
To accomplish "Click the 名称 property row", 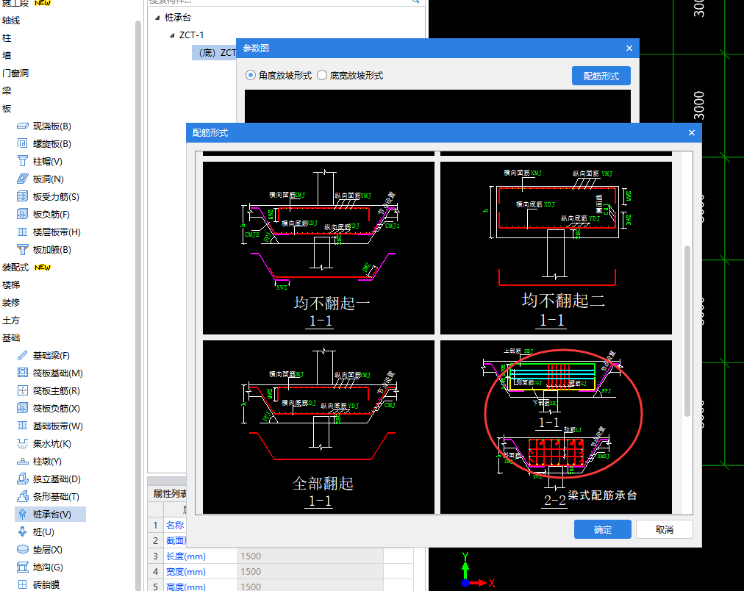I will (x=175, y=525).
